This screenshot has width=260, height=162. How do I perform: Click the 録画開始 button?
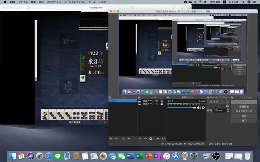[x=244, y=107]
